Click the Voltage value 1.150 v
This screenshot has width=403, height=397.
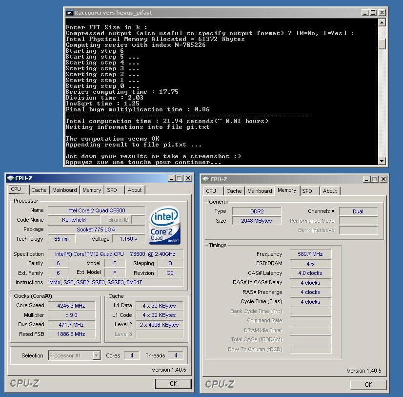[x=128, y=239]
